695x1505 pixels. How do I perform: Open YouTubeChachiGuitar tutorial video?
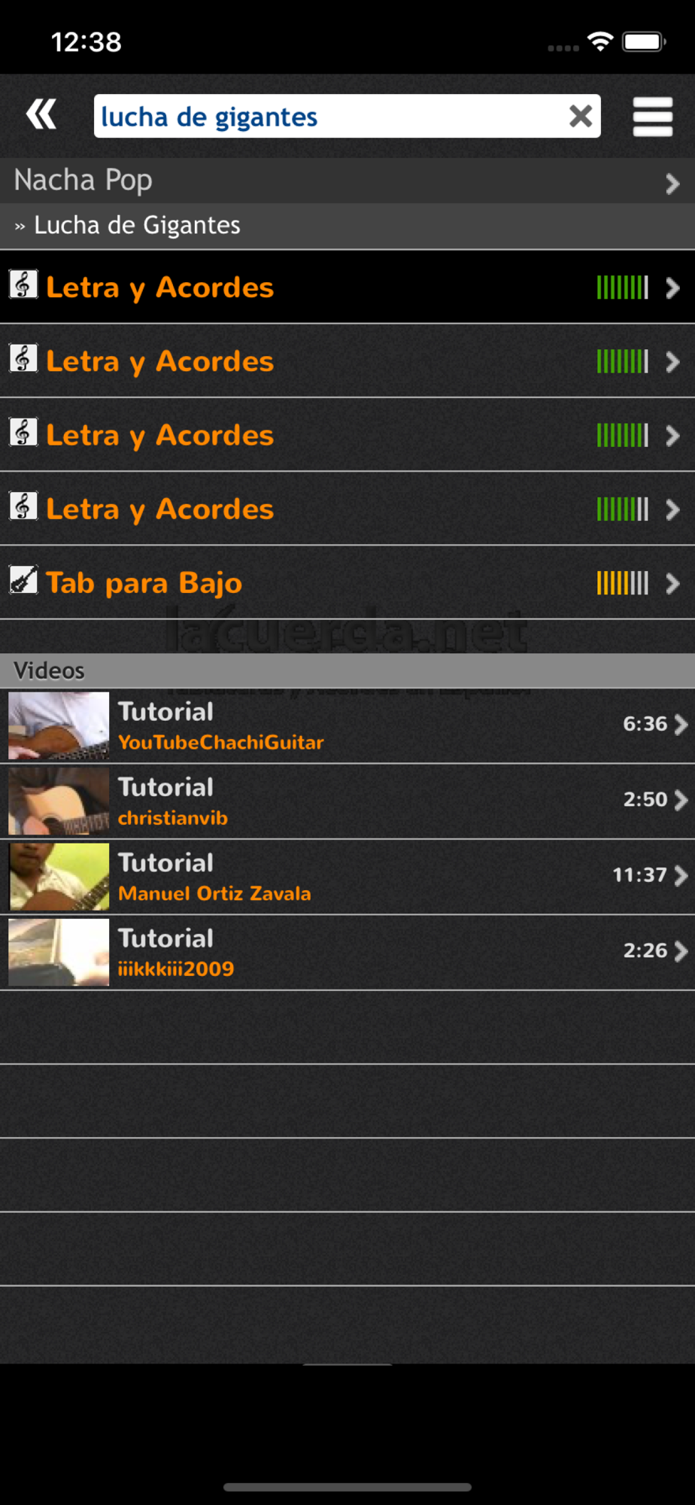pos(347,726)
